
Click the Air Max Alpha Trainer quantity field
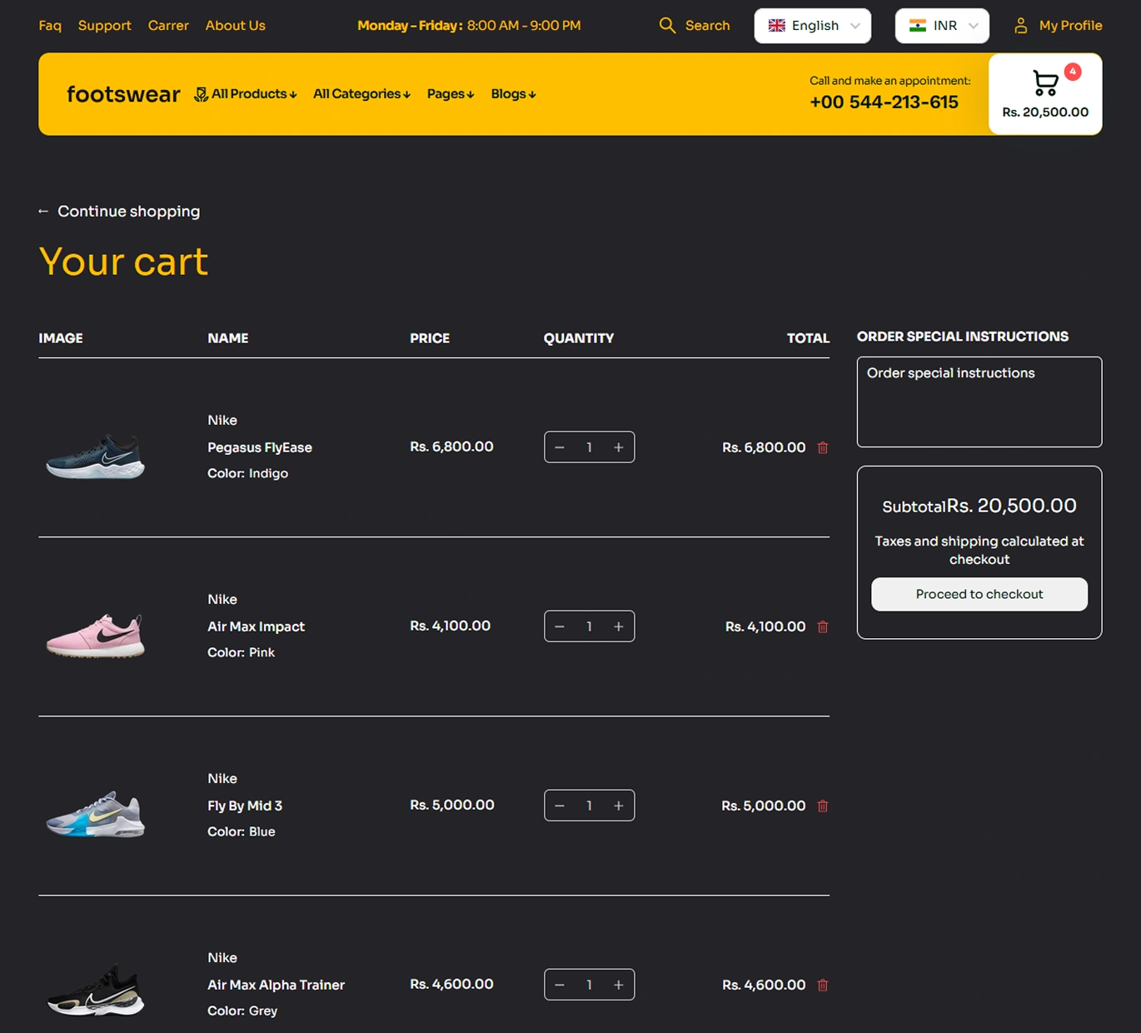[x=589, y=985]
